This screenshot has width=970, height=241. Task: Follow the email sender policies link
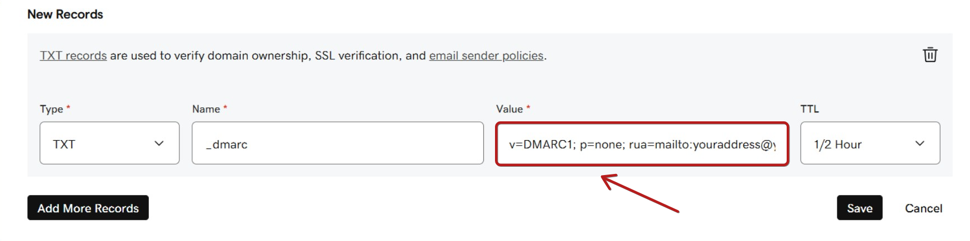click(486, 56)
